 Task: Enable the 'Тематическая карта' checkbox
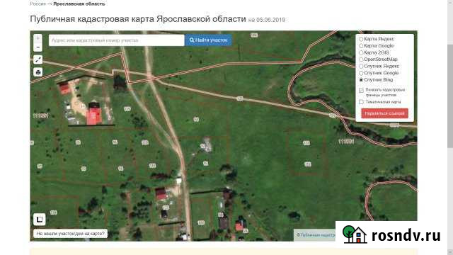[361, 102]
